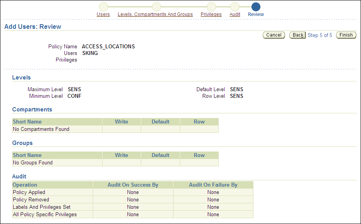Click the Audit On Success By header
Screen dimensions: 361x224
(133, 185)
